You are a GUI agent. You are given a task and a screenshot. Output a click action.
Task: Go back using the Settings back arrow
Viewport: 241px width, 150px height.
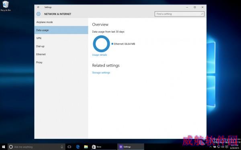39,7
